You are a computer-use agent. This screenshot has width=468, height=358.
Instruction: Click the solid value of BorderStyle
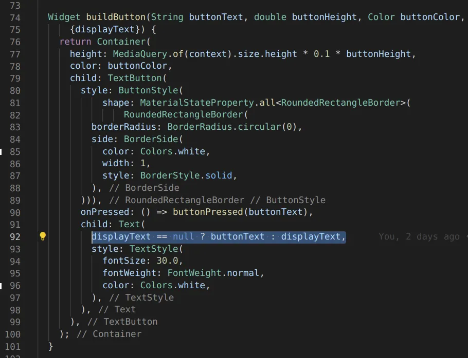pyautogui.click(x=219, y=175)
